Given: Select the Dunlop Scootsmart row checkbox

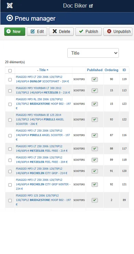Looking at the screenshot, I should 10,79.
